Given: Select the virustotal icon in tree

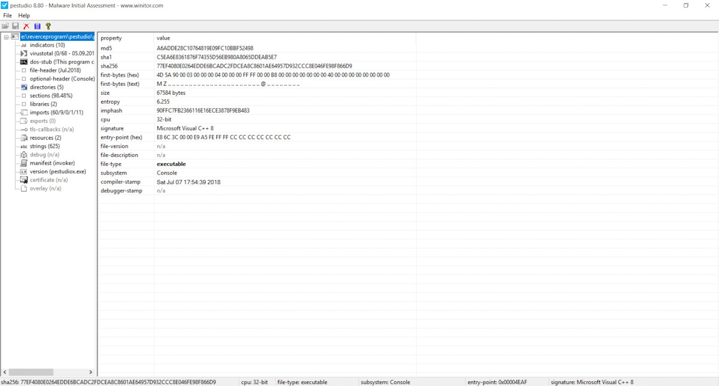Looking at the screenshot, I should pyautogui.click(x=24, y=53).
